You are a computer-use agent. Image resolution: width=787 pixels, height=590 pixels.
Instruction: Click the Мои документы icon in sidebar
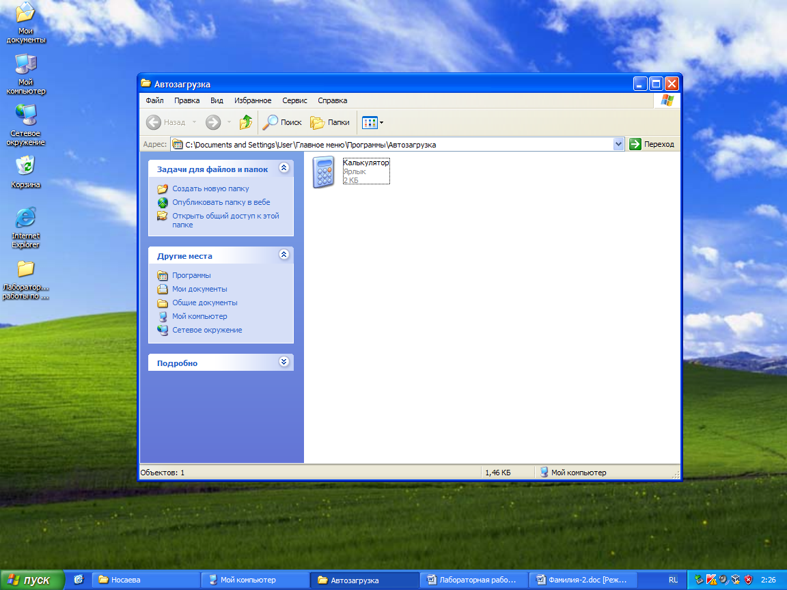click(163, 289)
